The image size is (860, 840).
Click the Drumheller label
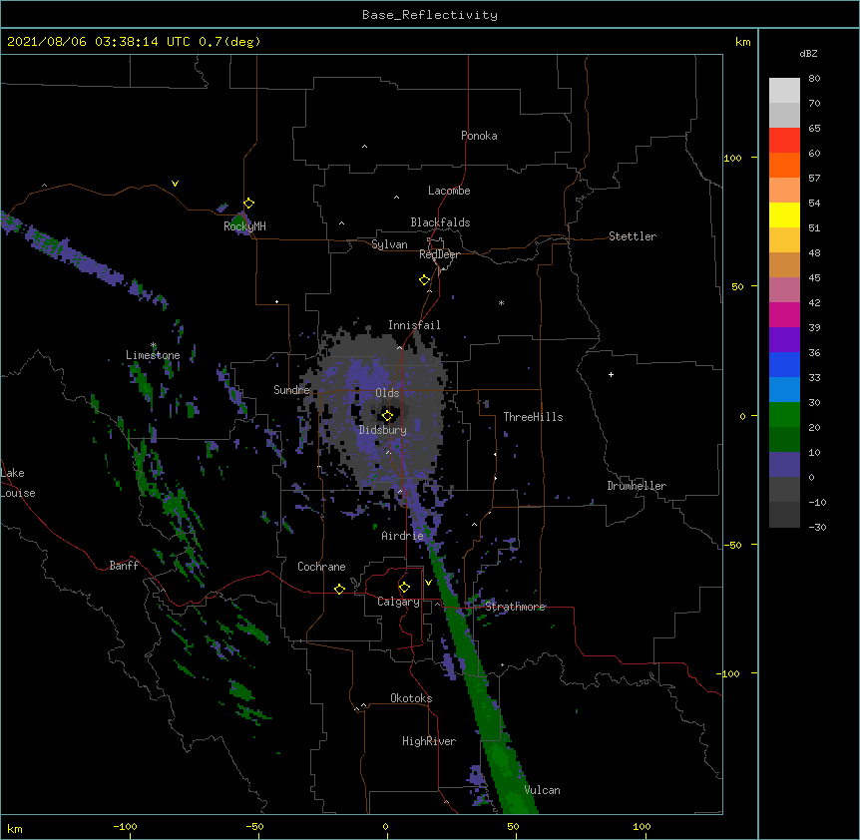point(637,486)
